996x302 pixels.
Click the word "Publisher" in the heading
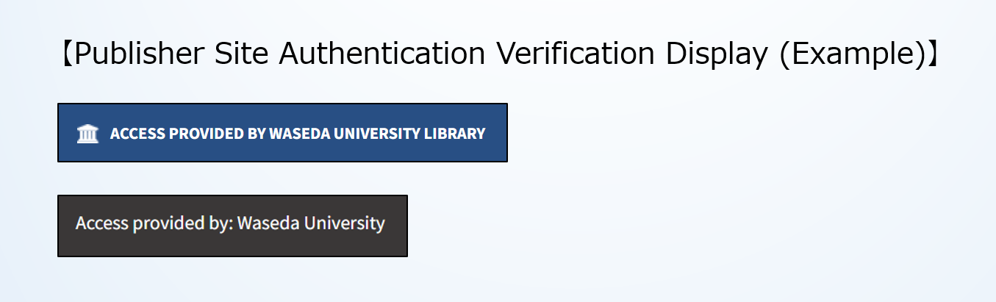pos(143,54)
